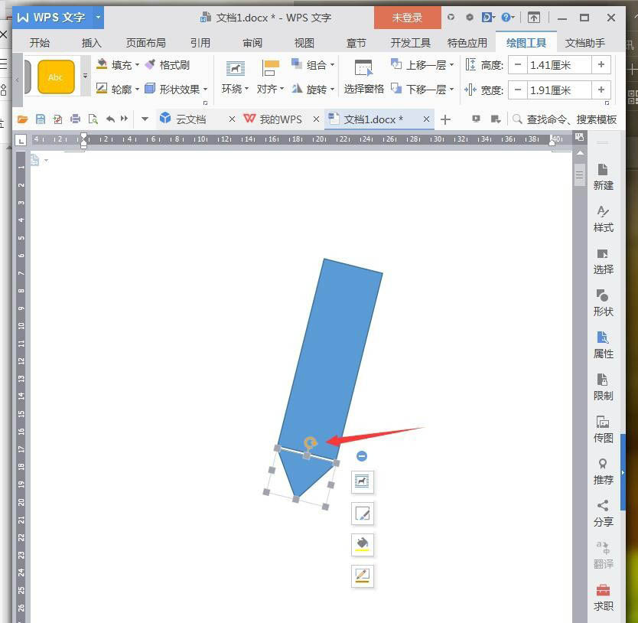Increase the 宽度 width value
Screen dimensions: 638x623
(601, 90)
